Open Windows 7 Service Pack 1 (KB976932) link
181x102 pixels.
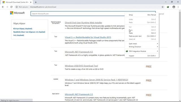(x=96, y=80)
